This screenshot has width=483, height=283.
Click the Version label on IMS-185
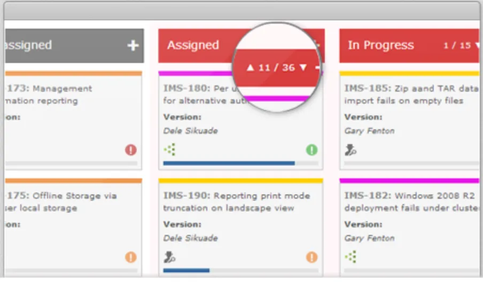[363, 117]
